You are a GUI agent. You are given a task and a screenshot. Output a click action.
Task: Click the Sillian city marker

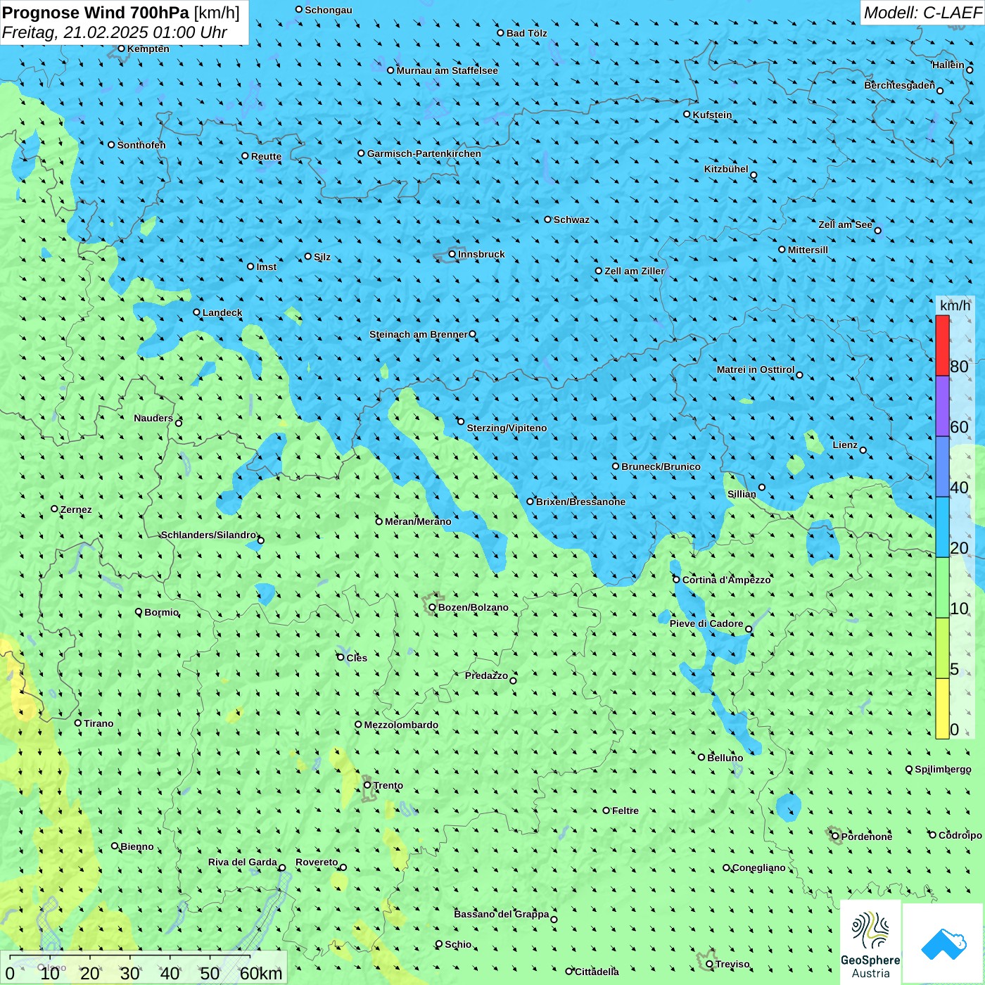point(762,487)
